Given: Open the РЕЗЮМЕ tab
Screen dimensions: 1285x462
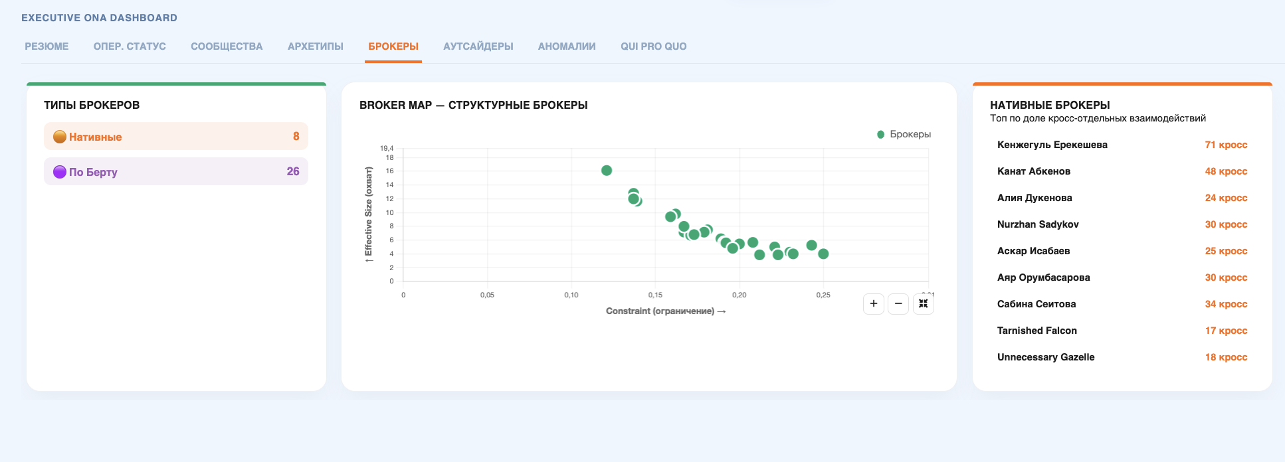Looking at the screenshot, I should tap(47, 46).
